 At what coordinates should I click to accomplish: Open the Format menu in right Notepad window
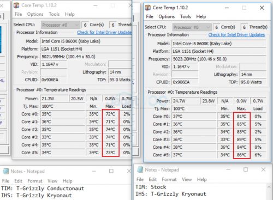169,179
